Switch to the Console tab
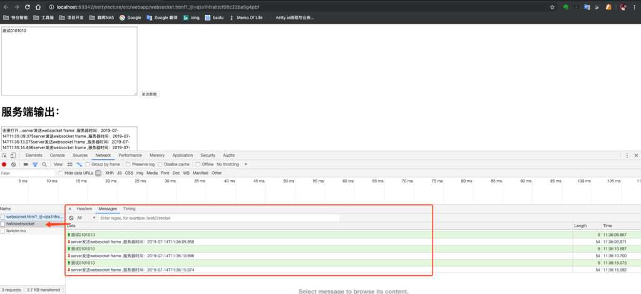Image resolution: width=641 pixels, height=294 pixels. pos(58,155)
